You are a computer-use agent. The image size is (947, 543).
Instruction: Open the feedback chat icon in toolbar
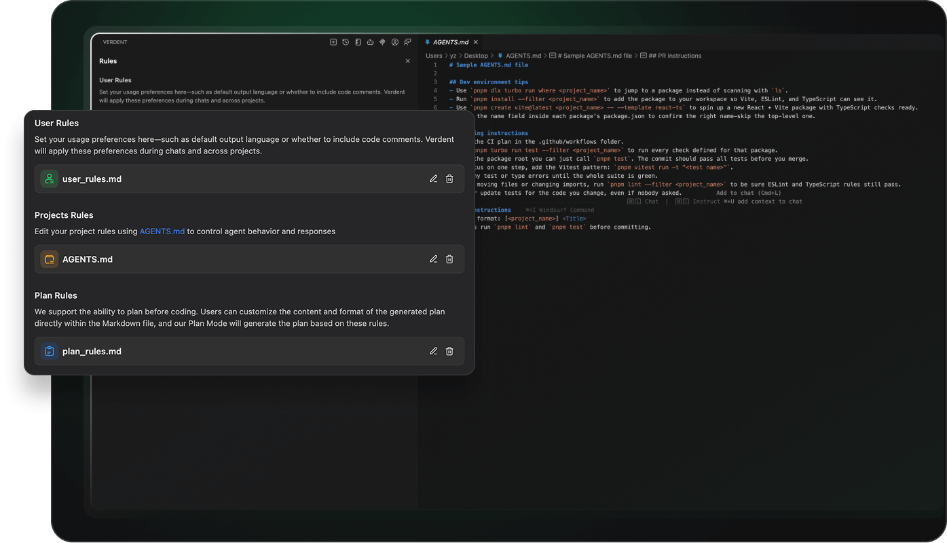[x=407, y=42]
